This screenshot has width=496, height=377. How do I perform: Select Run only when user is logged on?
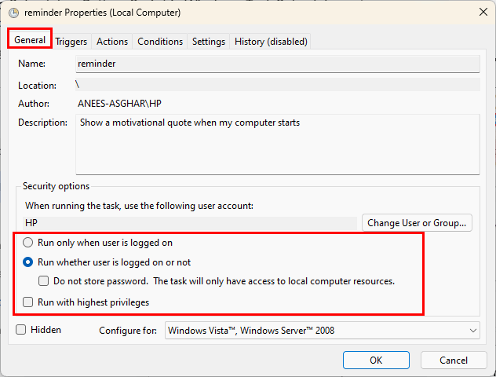coord(28,243)
